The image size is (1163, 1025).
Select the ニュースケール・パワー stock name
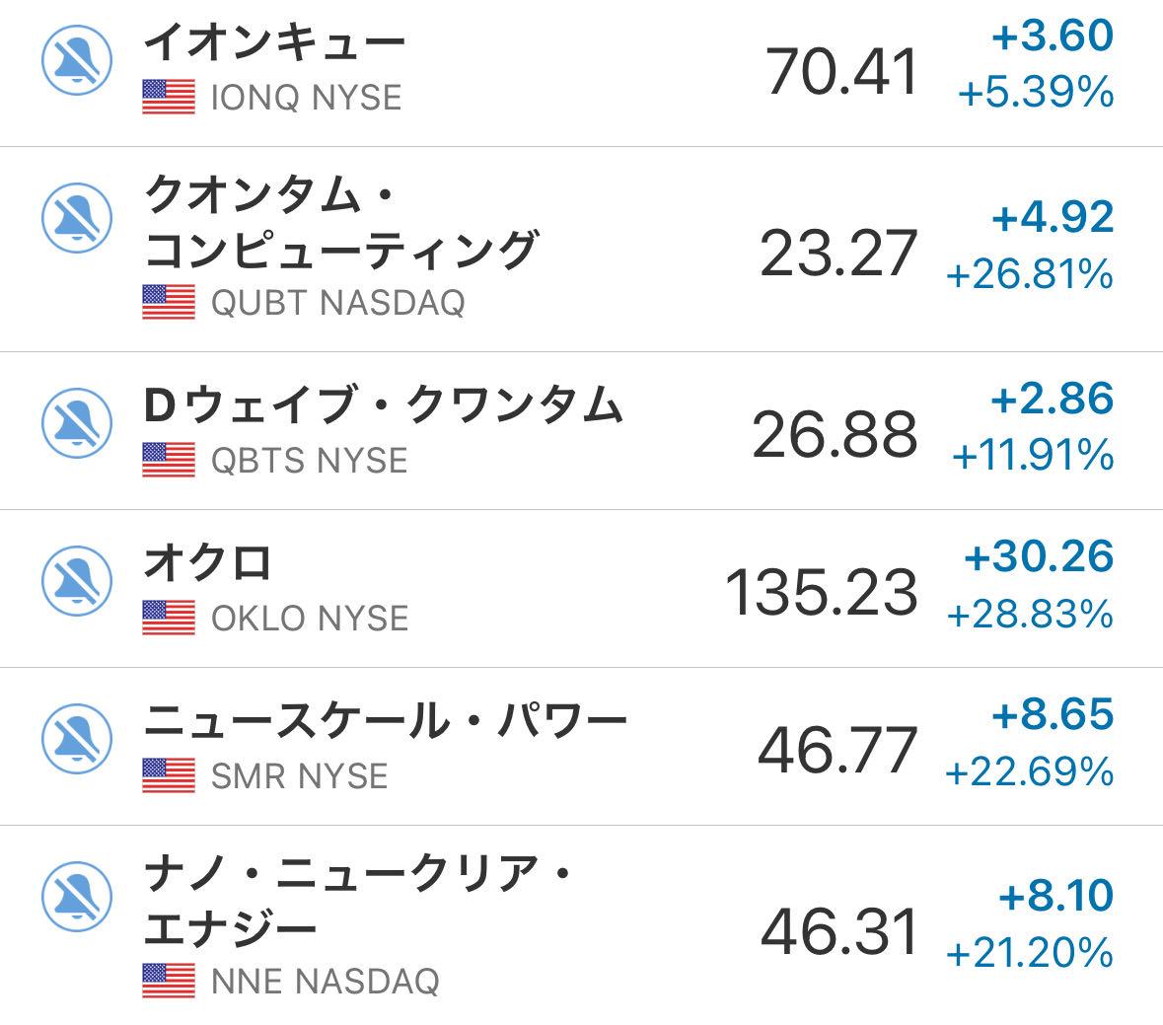[385, 722]
